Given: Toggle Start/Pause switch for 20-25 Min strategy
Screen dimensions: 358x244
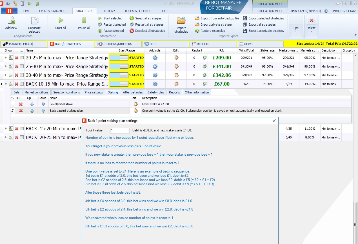Looking at the screenshot, I should pyautogui.click(x=119, y=58).
